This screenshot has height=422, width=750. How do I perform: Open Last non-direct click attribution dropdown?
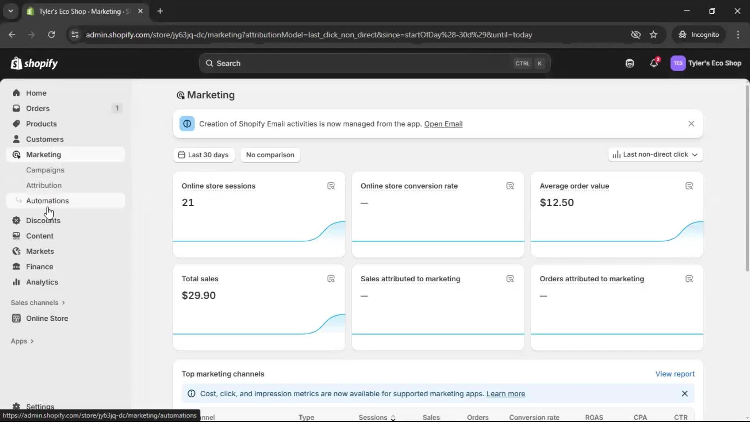(x=655, y=155)
